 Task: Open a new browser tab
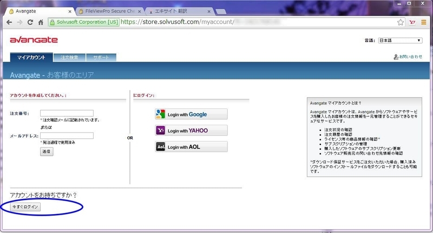(221, 11)
